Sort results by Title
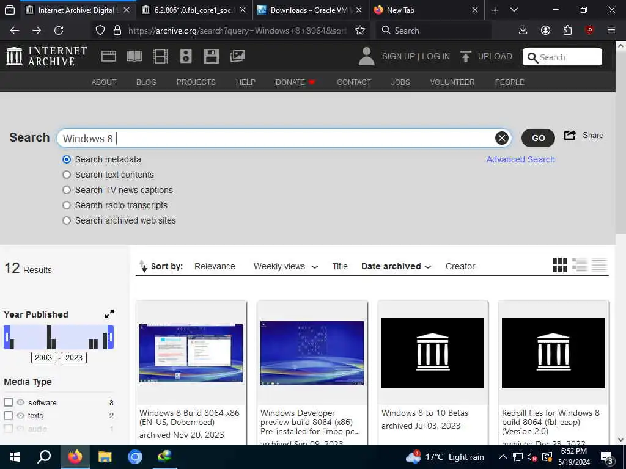This screenshot has width=626, height=469. point(340,266)
